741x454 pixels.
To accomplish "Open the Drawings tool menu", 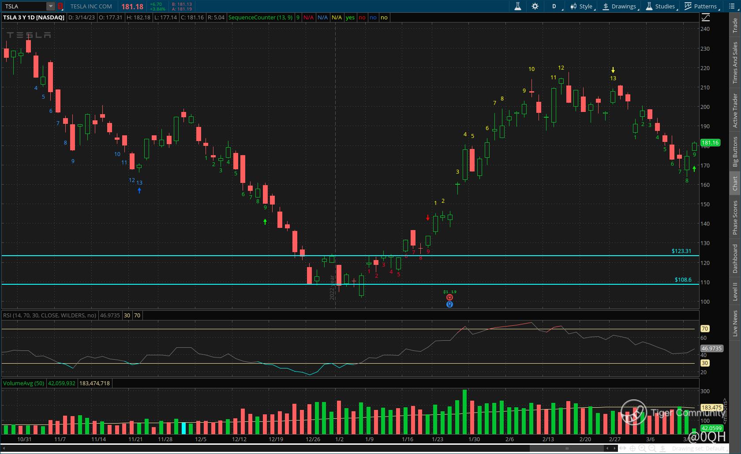I will (x=619, y=6).
